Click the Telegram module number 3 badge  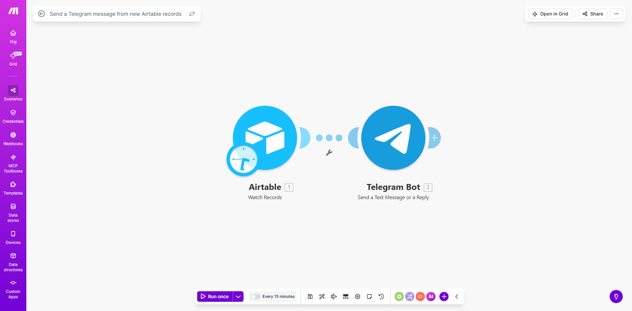point(428,187)
